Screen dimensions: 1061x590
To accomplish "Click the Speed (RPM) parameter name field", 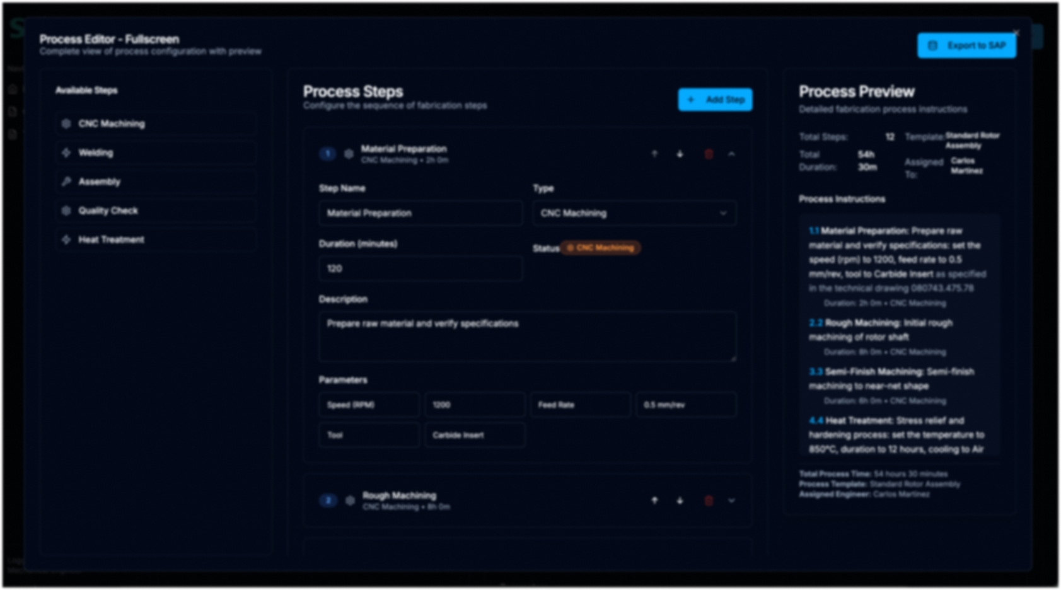I will 369,405.
